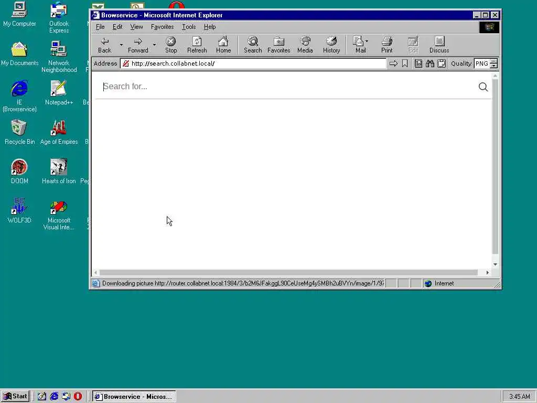Click the greyed-out Edit toolbar button
Viewport: 537px width, 403px height.
413,45
